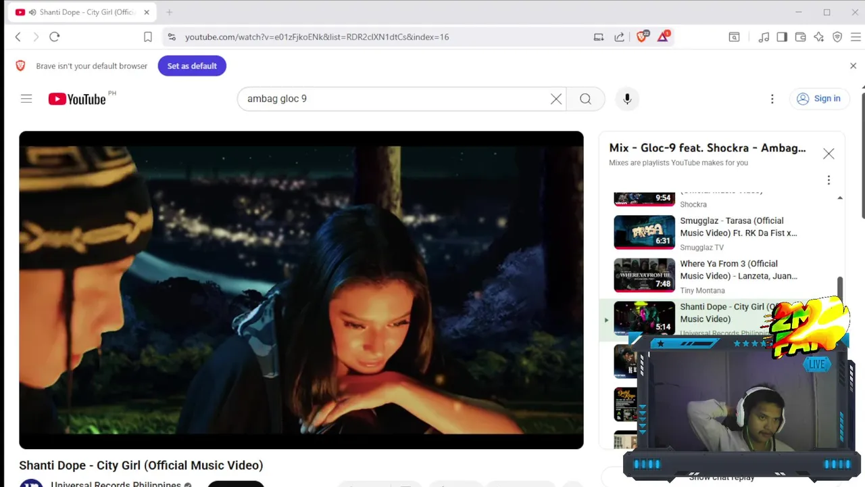Image resolution: width=865 pixels, height=487 pixels.
Task: Open the Brave VPN shield icon
Action: 837,37
